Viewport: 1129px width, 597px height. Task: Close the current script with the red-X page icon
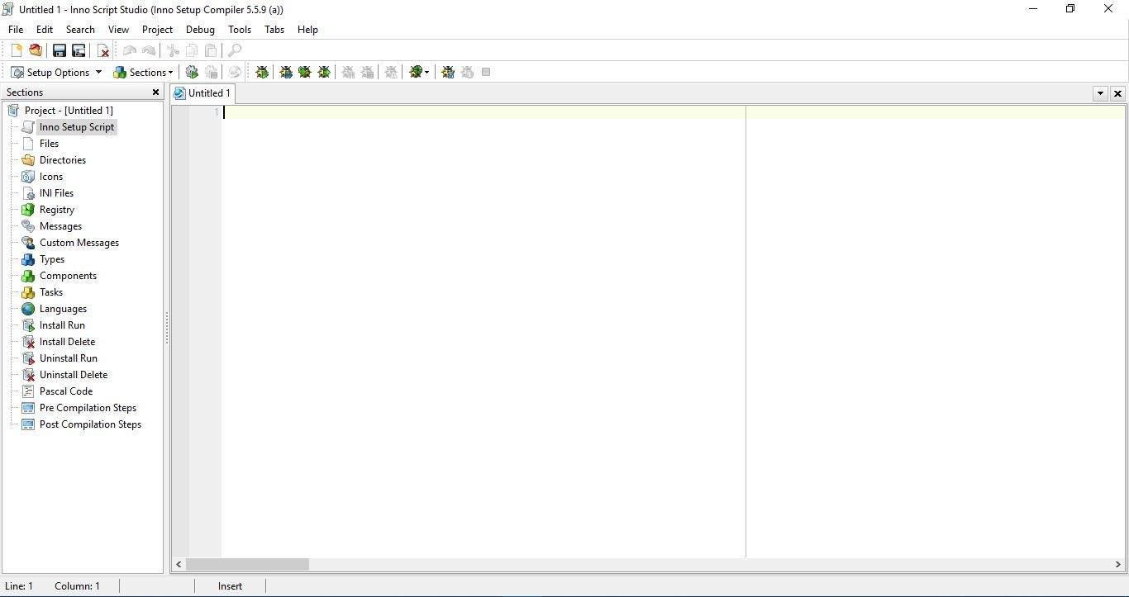103,50
